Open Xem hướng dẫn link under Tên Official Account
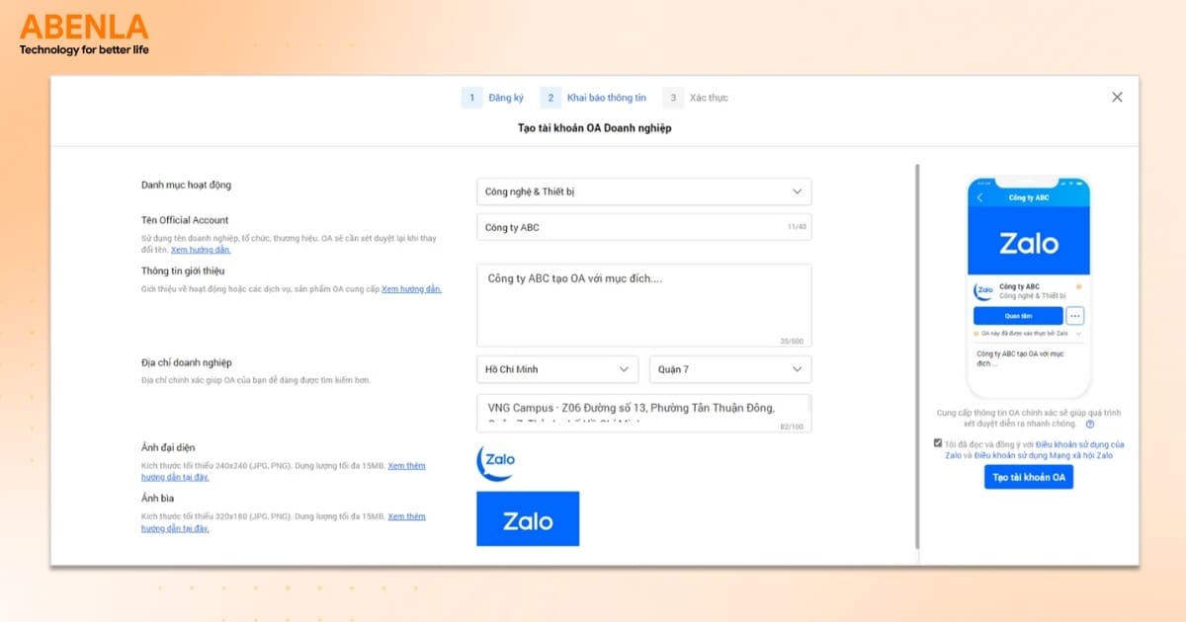Image resolution: width=1186 pixels, height=622 pixels. (x=201, y=250)
